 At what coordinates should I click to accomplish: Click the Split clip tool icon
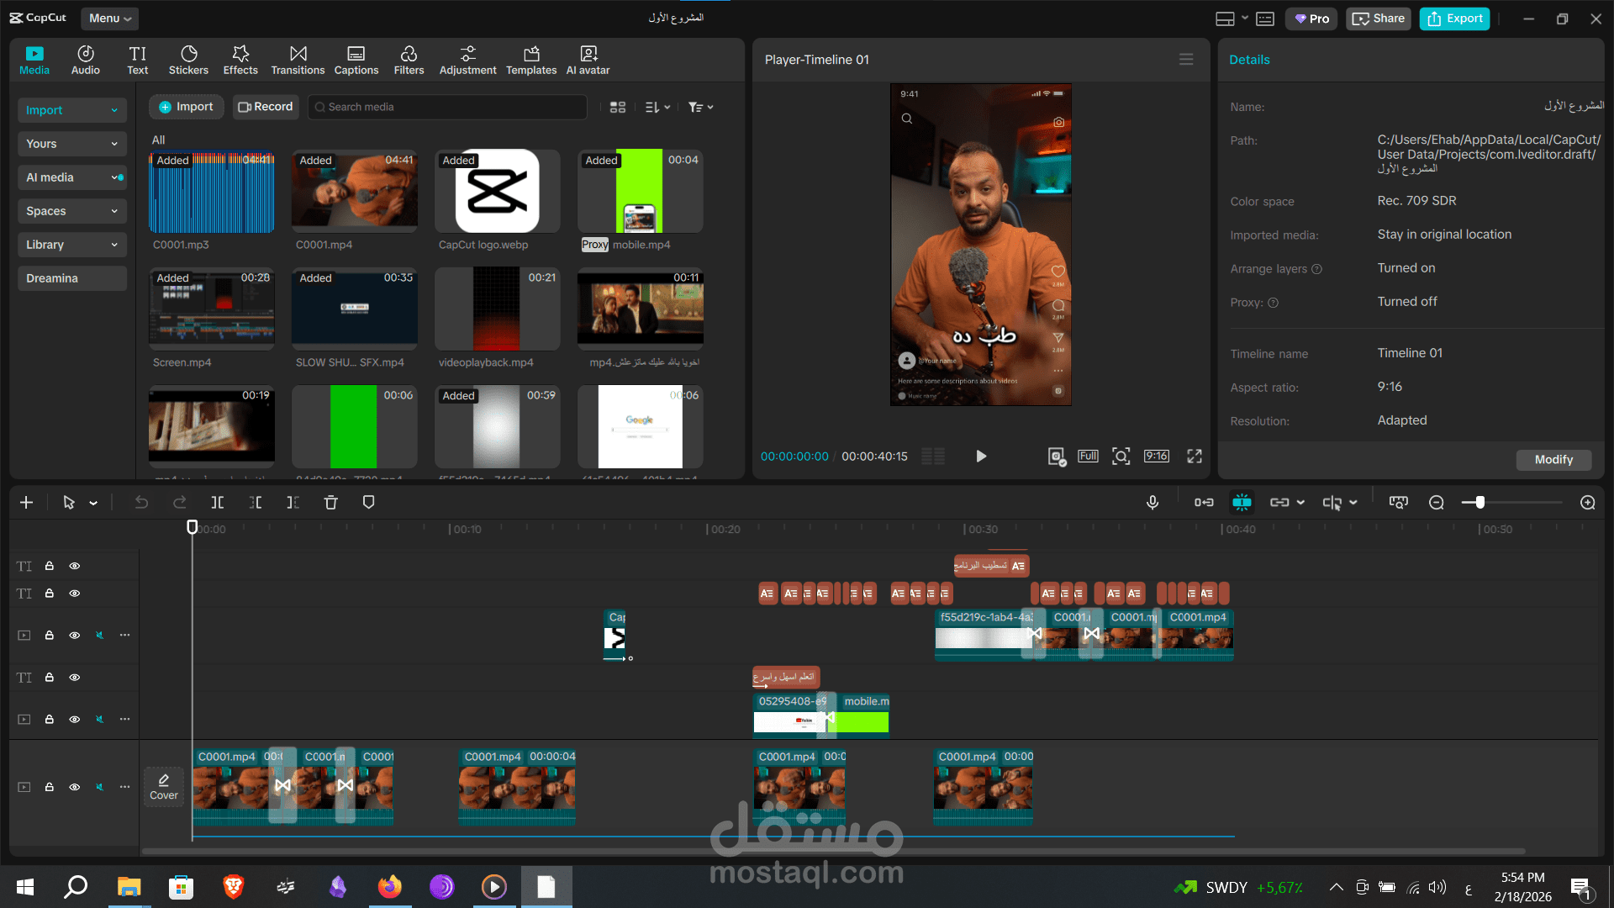(217, 502)
